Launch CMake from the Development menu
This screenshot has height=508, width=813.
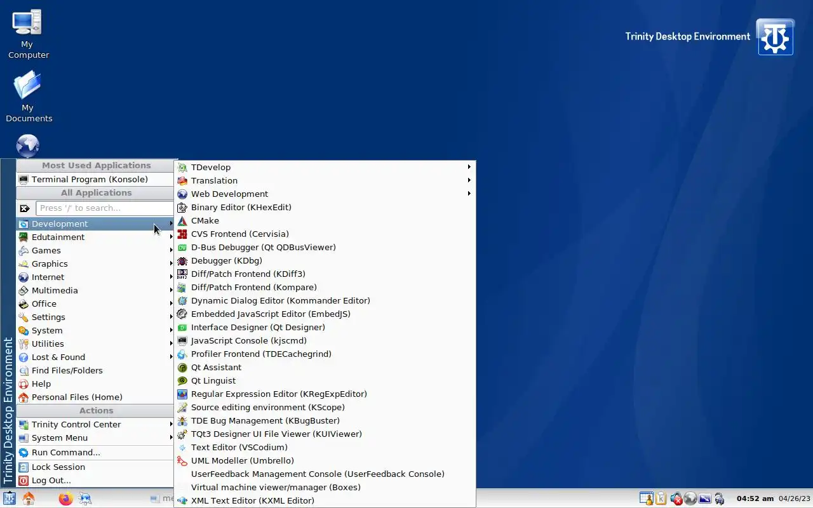tap(325, 220)
